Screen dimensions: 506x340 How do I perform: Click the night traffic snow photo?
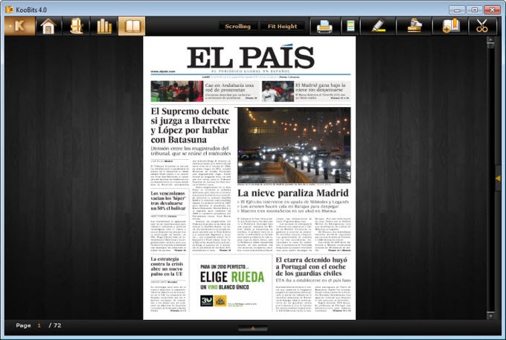(294, 145)
